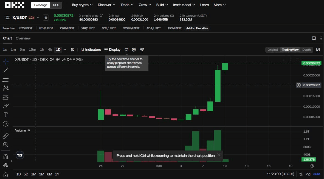Open the emoji sticker tool
Image resolution: width=324 pixels, height=179 pixels.
pos(5,124)
